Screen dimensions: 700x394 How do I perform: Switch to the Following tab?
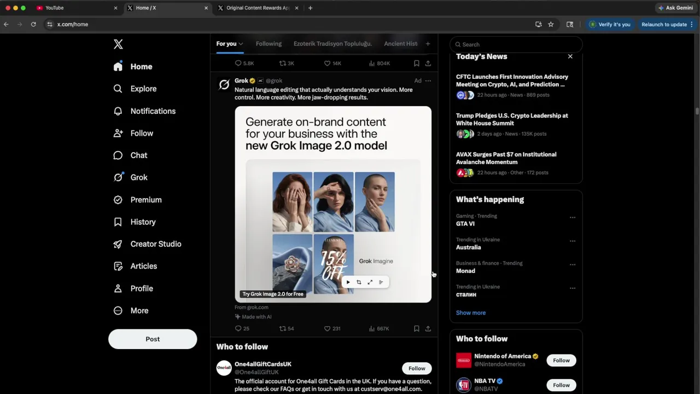tap(269, 44)
